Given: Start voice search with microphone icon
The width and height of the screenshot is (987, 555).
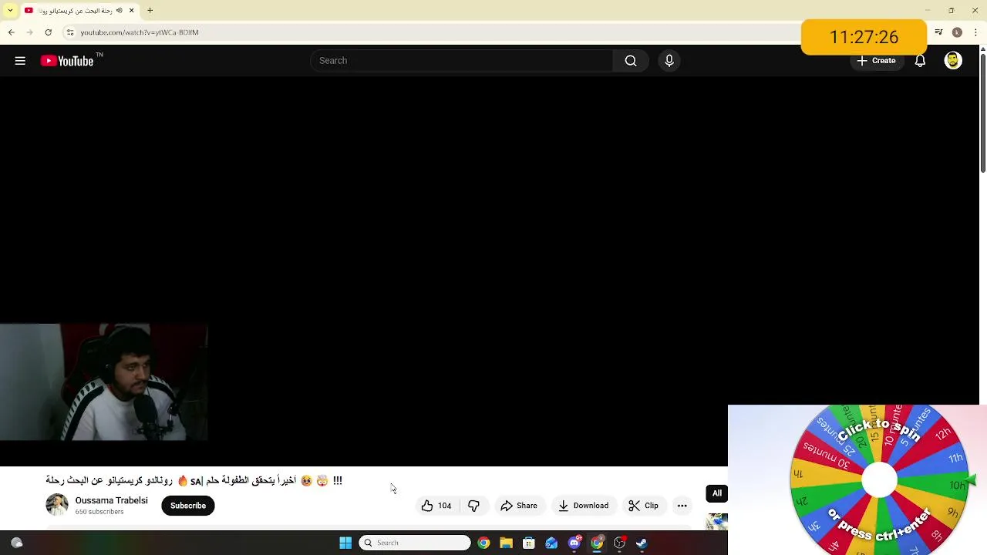Looking at the screenshot, I should point(669,61).
